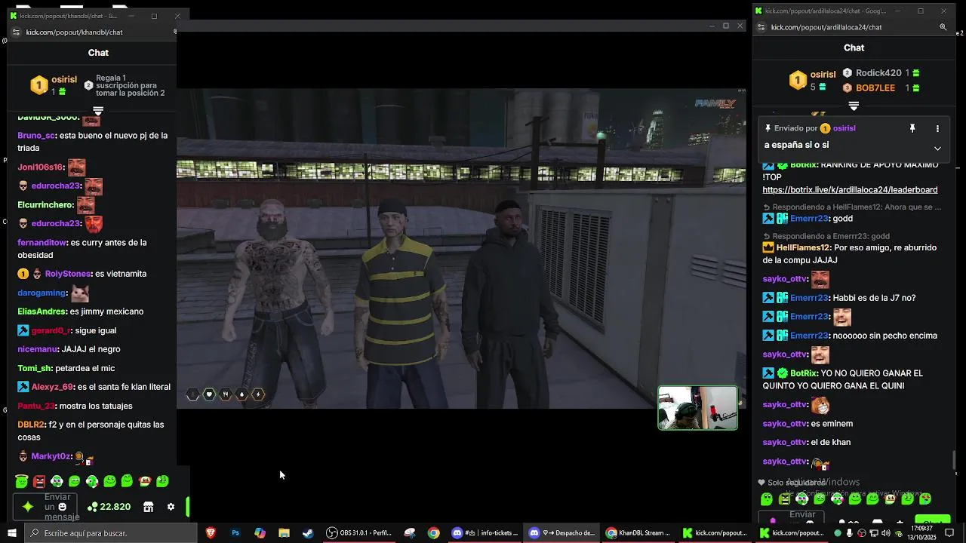Open chat settings gear in khandbl chat
Image resolution: width=966 pixels, height=543 pixels.
[x=171, y=507]
